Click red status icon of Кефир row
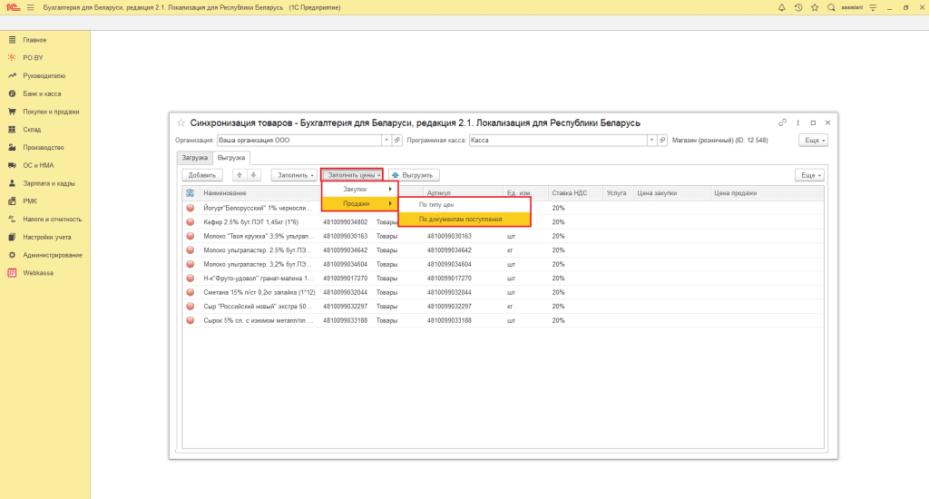 pyautogui.click(x=191, y=221)
